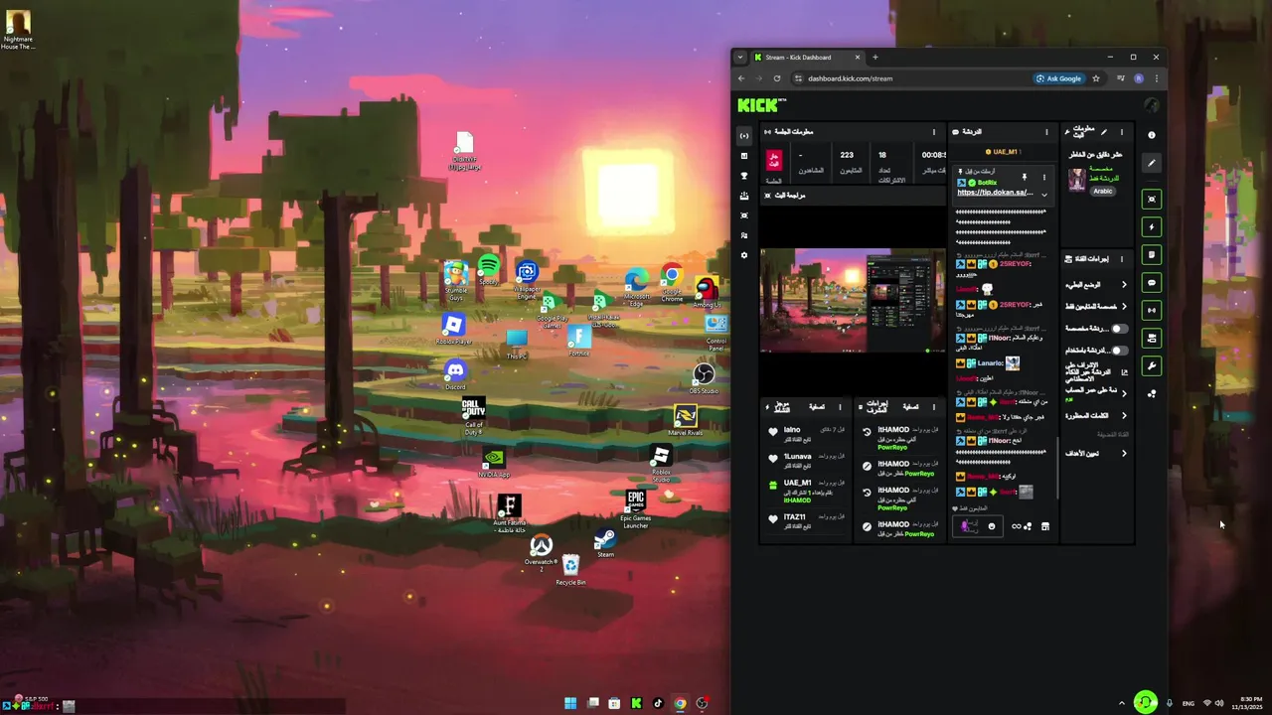This screenshot has width=1272, height=715.
Task: Open activity feed panel three-dot menu
Action: pos(840,407)
